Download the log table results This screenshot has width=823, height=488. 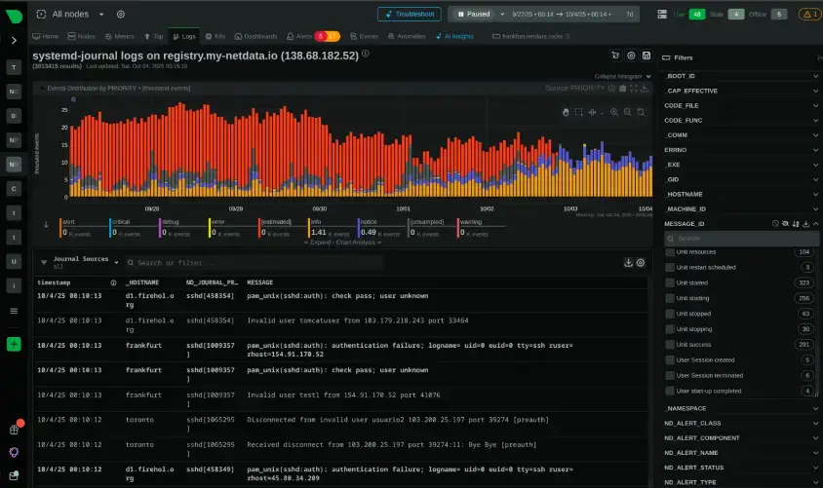pyautogui.click(x=628, y=263)
